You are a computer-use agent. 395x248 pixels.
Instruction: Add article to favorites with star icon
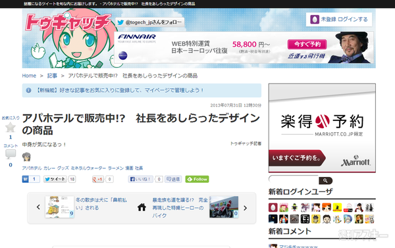click(x=11, y=127)
